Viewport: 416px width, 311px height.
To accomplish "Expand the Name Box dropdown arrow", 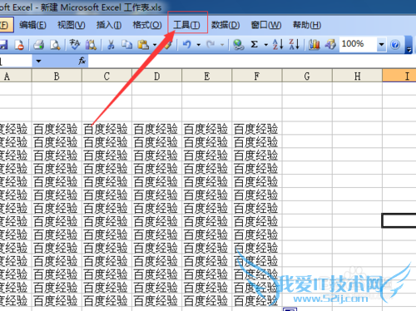I will [38, 61].
